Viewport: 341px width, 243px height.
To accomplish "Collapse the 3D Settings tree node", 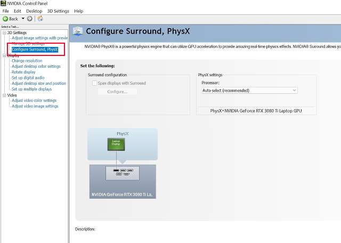I will [x=4, y=33].
